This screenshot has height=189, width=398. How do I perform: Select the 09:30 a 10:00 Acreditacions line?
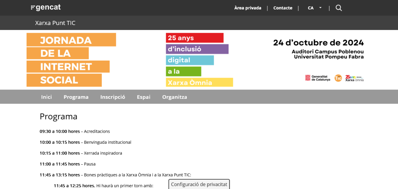(x=75, y=132)
